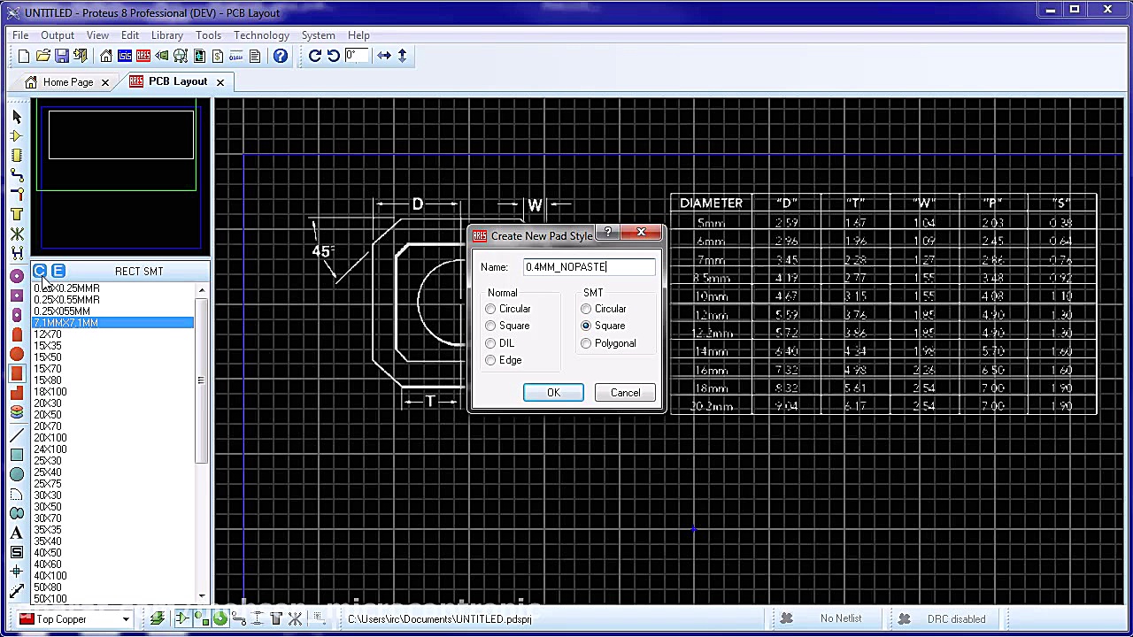Select the DIL pad style option
The image size is (1133, 637).
point(490,343)
